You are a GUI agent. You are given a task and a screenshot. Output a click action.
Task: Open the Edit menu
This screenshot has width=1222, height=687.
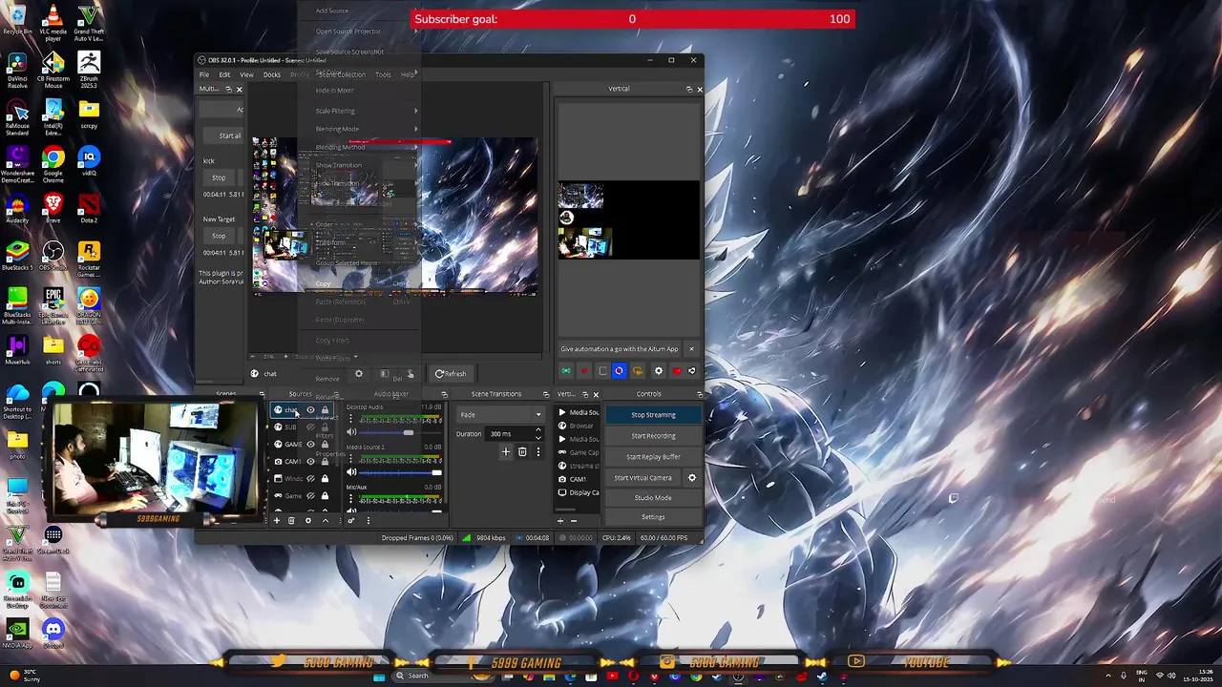(x=224, y=74)
